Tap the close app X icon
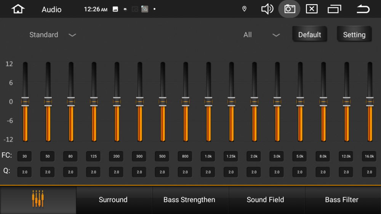381x214 pixels. point(312,9)
